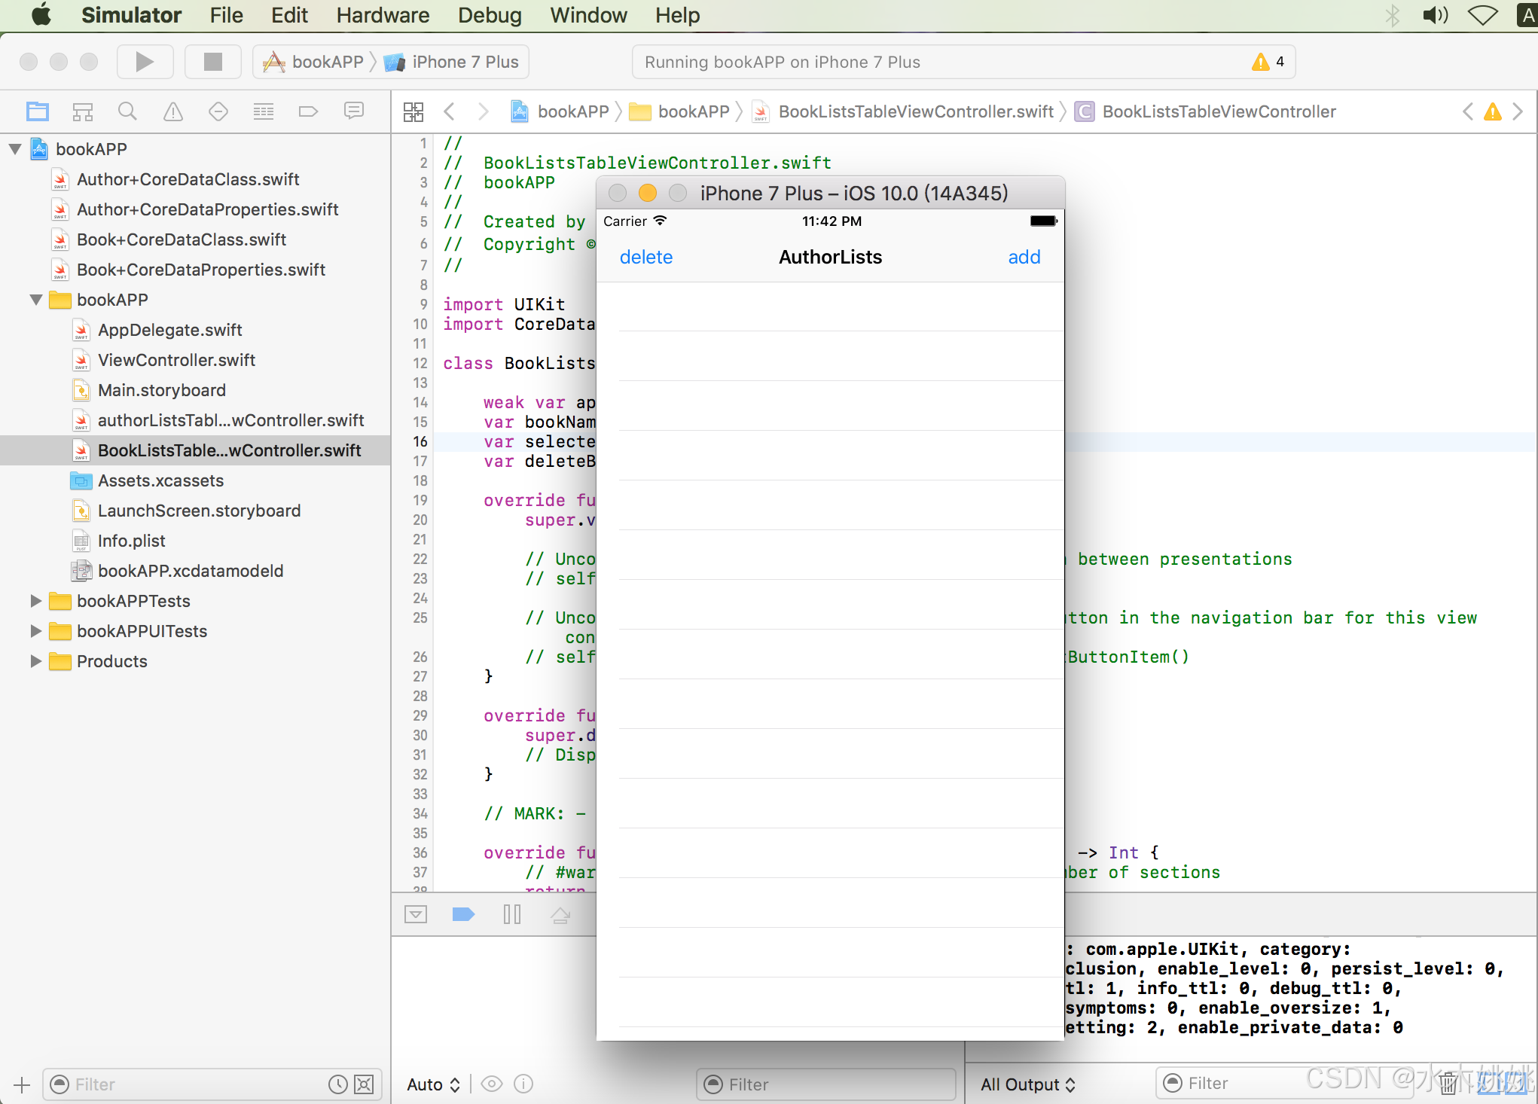Open the File menu
The image size is (1538, 1104).
tap(226, 15)
